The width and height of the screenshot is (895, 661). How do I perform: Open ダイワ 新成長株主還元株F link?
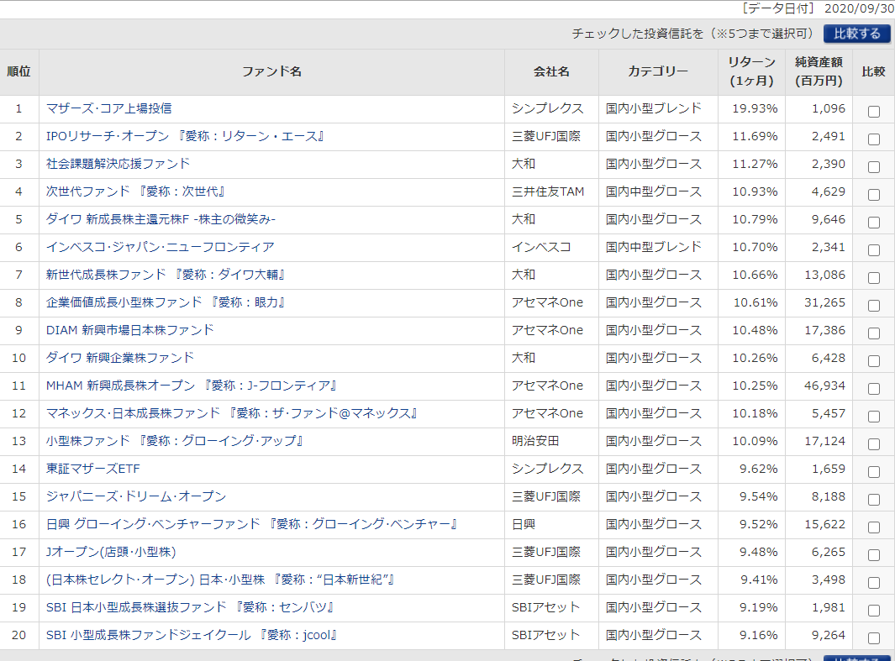click(161, 219)
